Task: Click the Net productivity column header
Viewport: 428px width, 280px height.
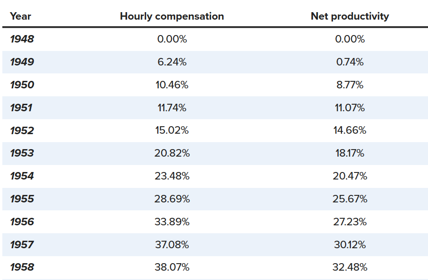Action: [350, 16]
